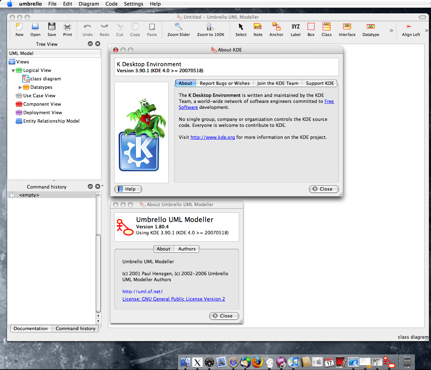
Task: Switch to the Documentation tab
Action: 31,328
